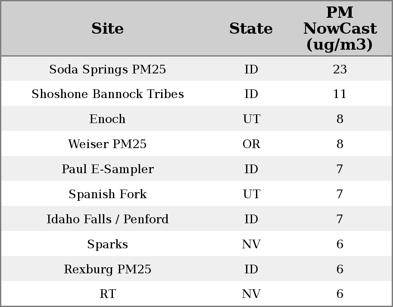Click the Weiser PM25 site name
Image resolution: width=393 pixels, height=307 pixels.
click(x=107, y=144)
